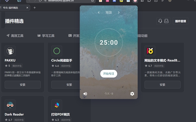This screenshot has height=122, width=196.
Task: Click ReadBee's 阅读体验 tag
Action: click(159, 66)
